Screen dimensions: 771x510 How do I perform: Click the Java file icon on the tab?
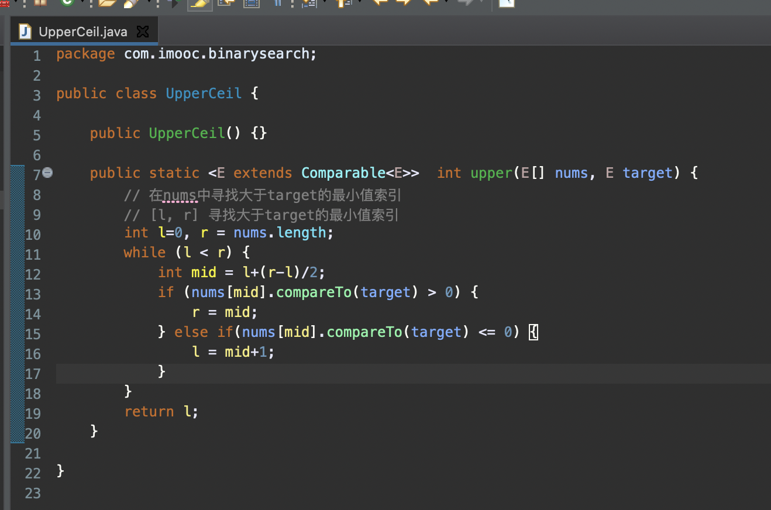[25, 32]
